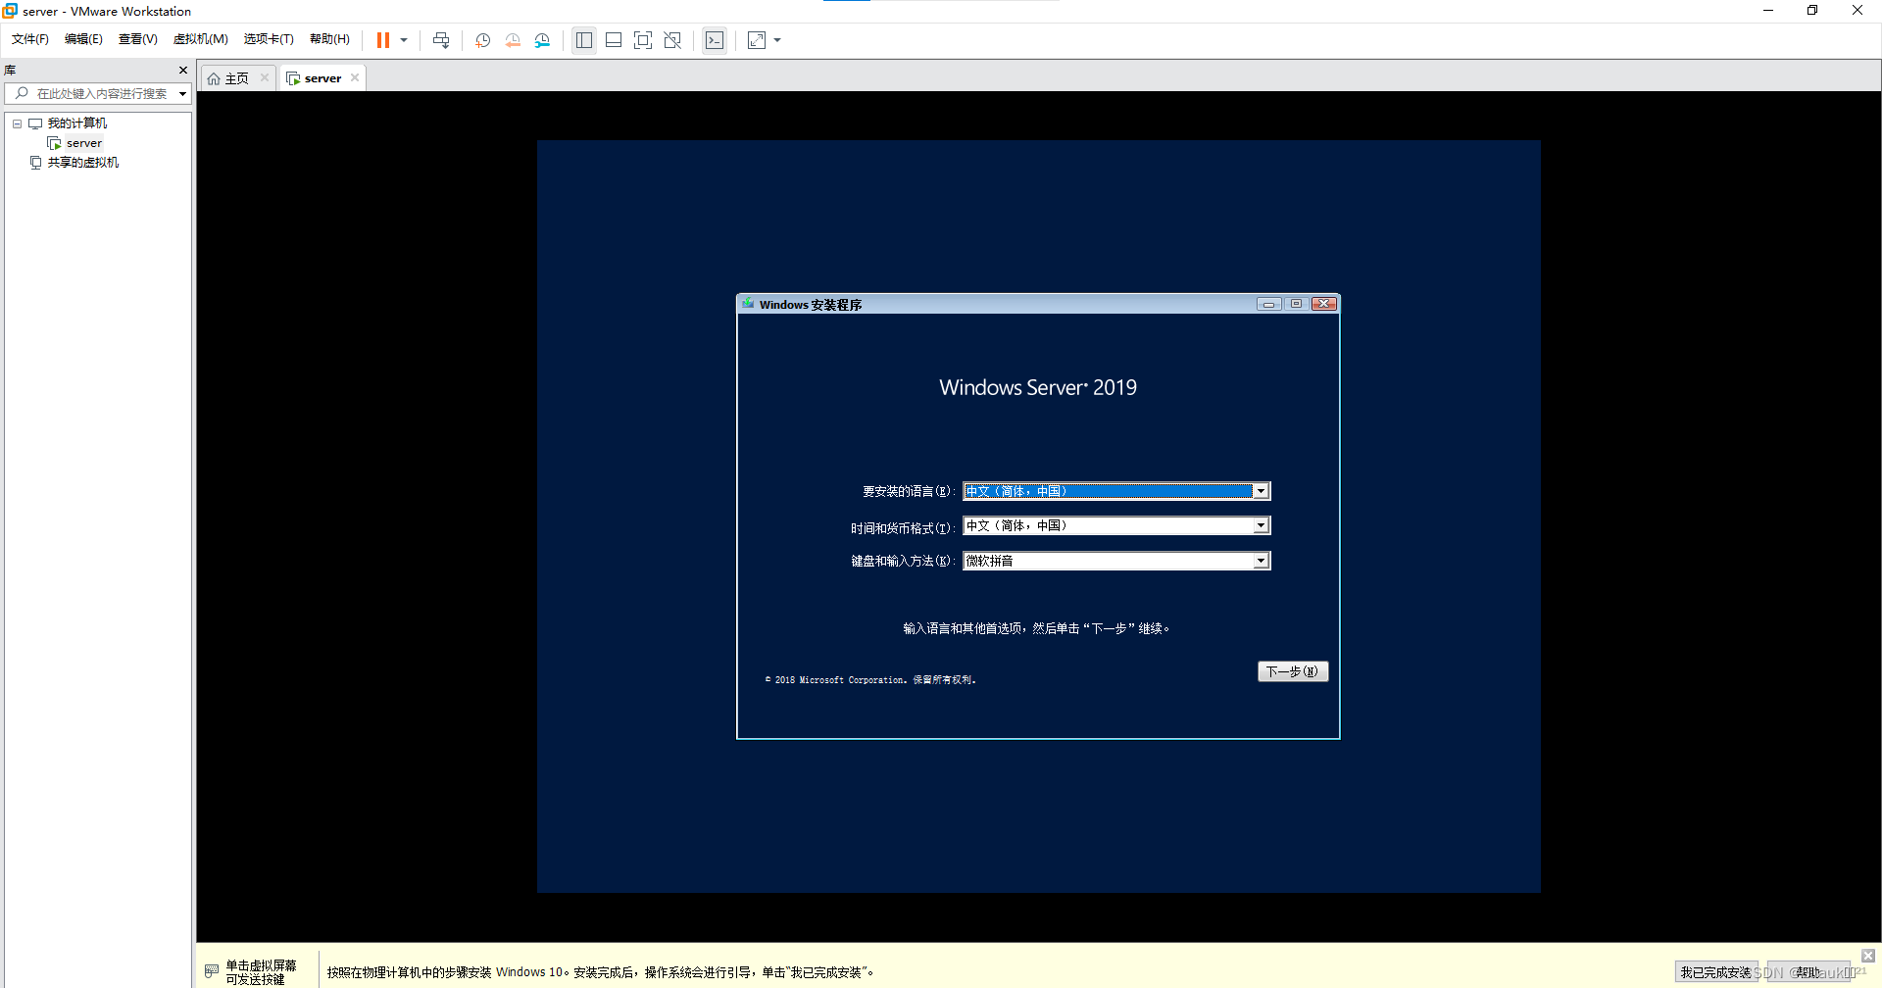The height and width of the screenshot is (988, 1882).
Task: Toggle the console view button
Action: [x=715, y=40]
